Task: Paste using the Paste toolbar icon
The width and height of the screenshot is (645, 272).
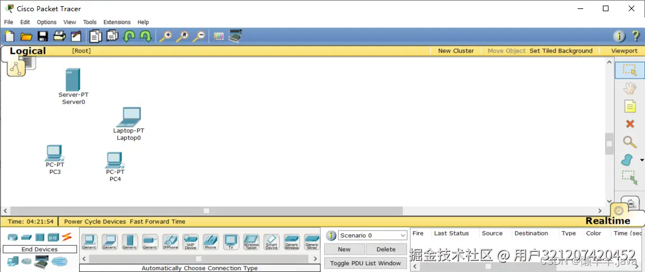Action: click(112, 36)
